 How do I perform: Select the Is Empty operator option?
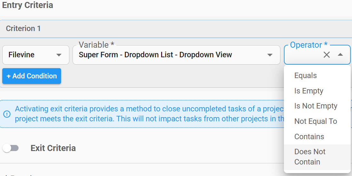[x=309, y=91]
